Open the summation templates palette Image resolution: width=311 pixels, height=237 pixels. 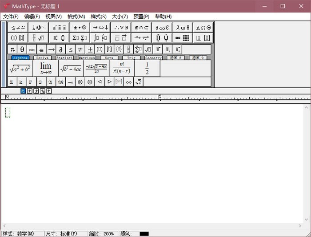(80, 38)
